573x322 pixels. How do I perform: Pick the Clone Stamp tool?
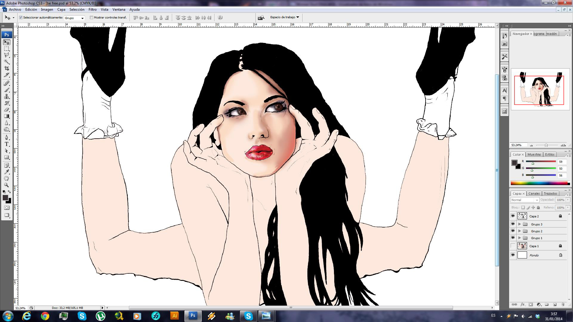(x=7, y=96)
